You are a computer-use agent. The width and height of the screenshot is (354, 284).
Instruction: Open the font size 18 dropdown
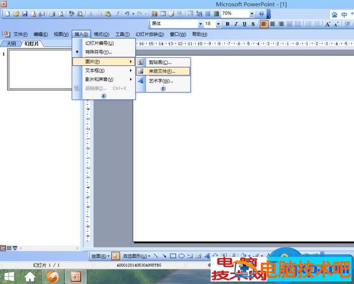218,24
